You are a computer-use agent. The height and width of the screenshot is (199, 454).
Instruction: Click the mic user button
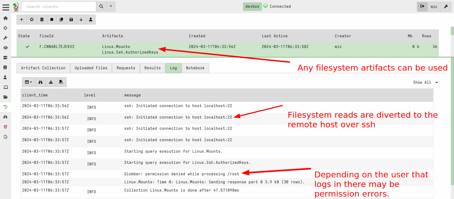(434, 7)
